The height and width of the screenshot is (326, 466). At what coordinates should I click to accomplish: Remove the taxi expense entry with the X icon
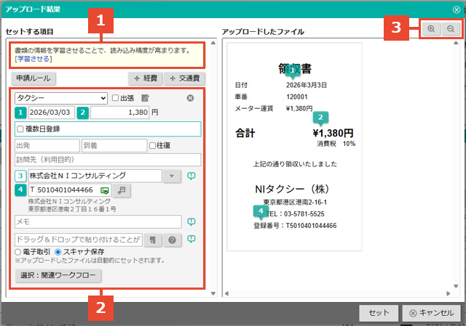tap(190, 98)
